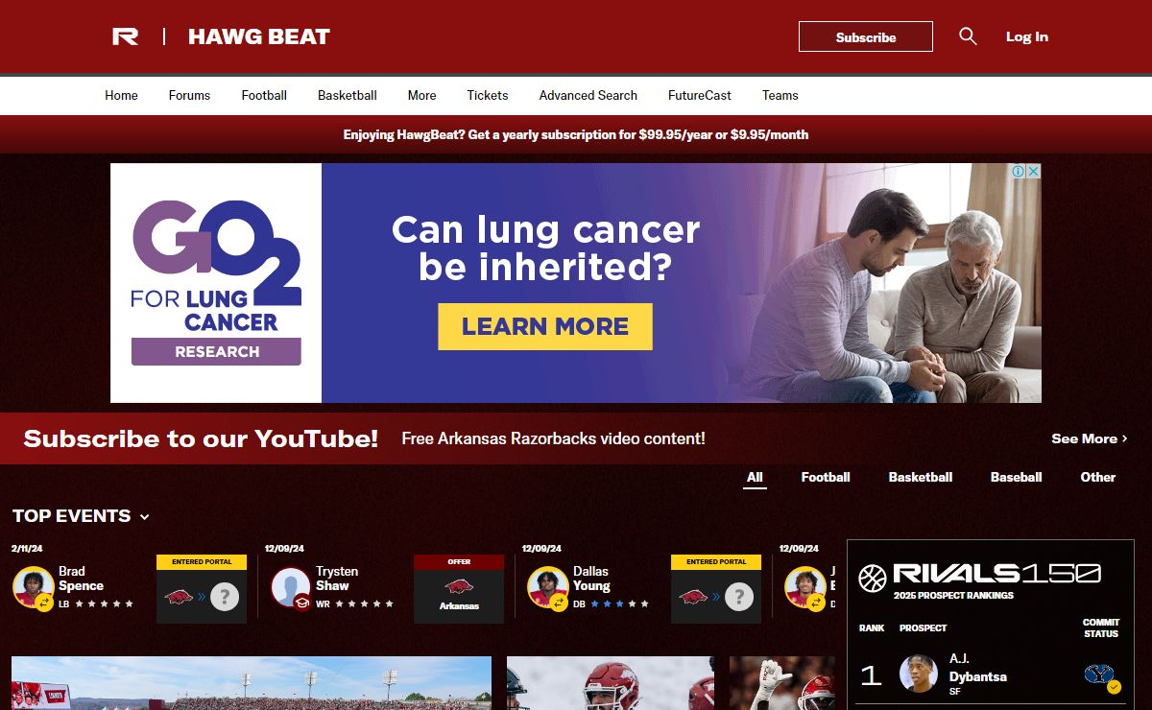Click Brad Spence's five-star rating
The height and width of the screenshot is (710, 1152).
pos(104,603)
